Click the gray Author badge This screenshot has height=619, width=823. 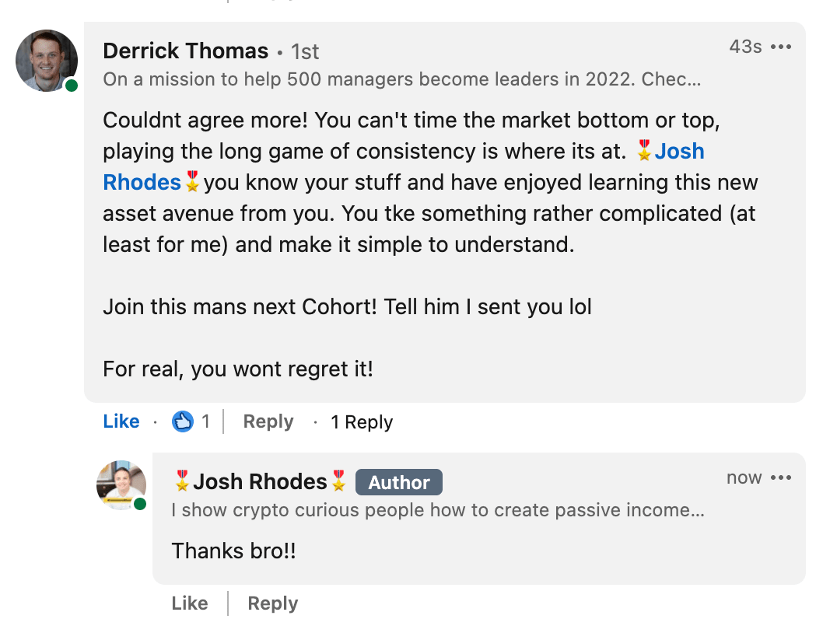tap(399, 482)
